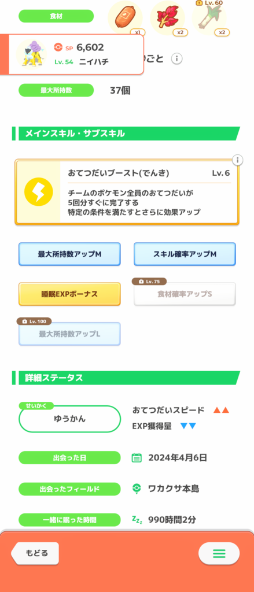
Task: Tap the calendar icon beside 2024年4月6日
Action: pos(137,458)
